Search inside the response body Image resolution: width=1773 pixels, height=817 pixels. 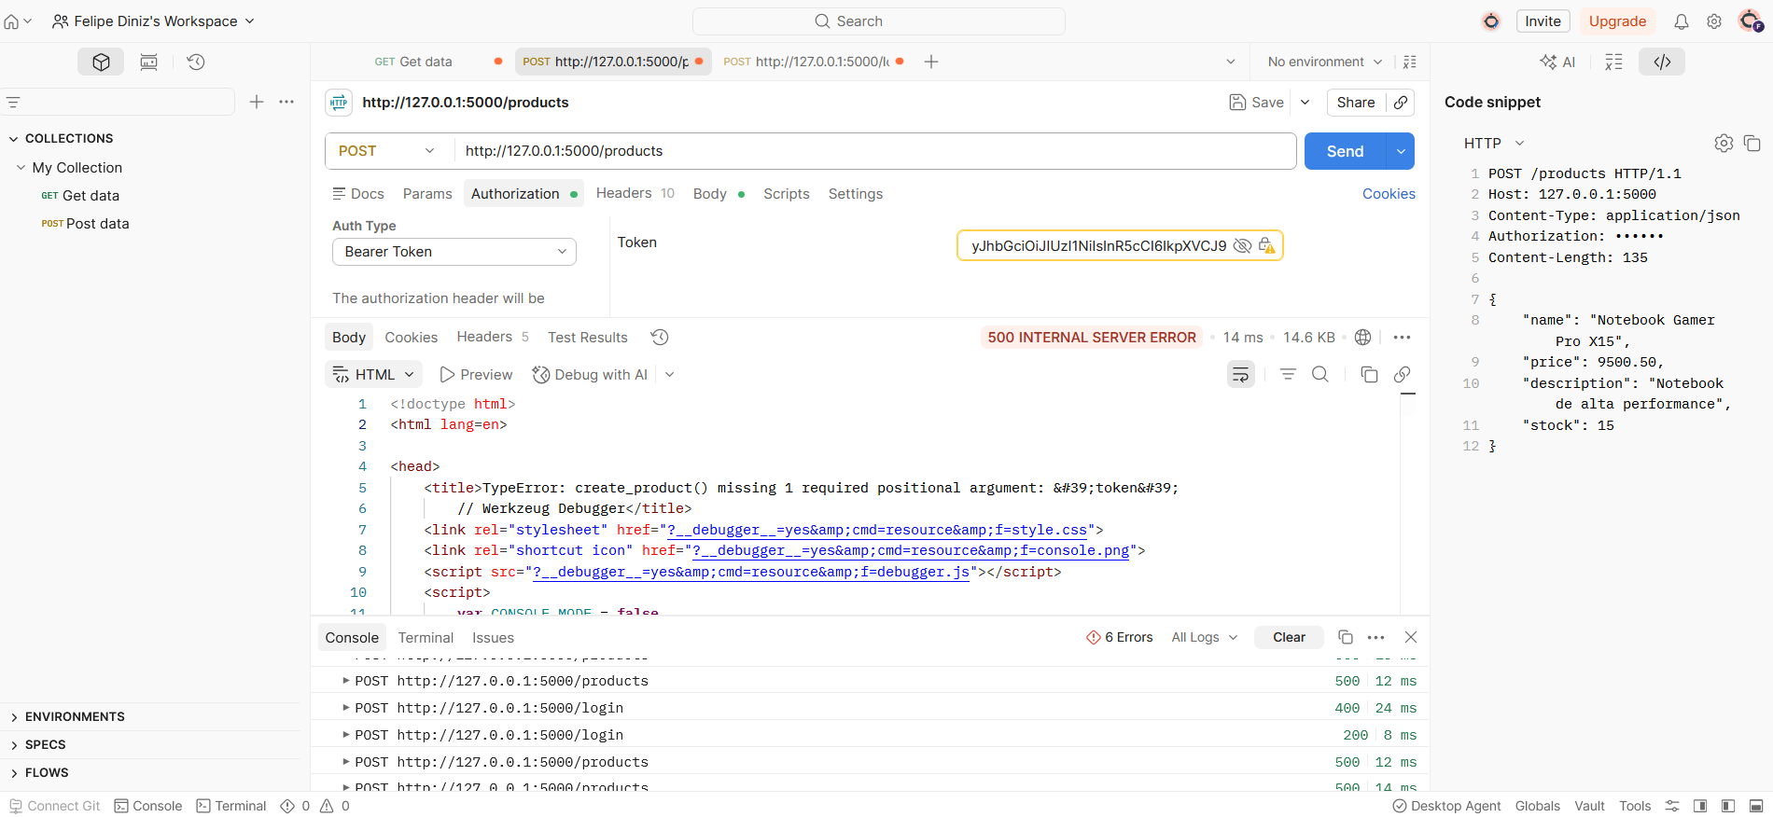pyautogui.click(x=1320, y=374)
